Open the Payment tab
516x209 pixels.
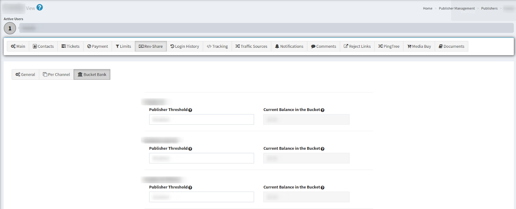tap(98, 46)
